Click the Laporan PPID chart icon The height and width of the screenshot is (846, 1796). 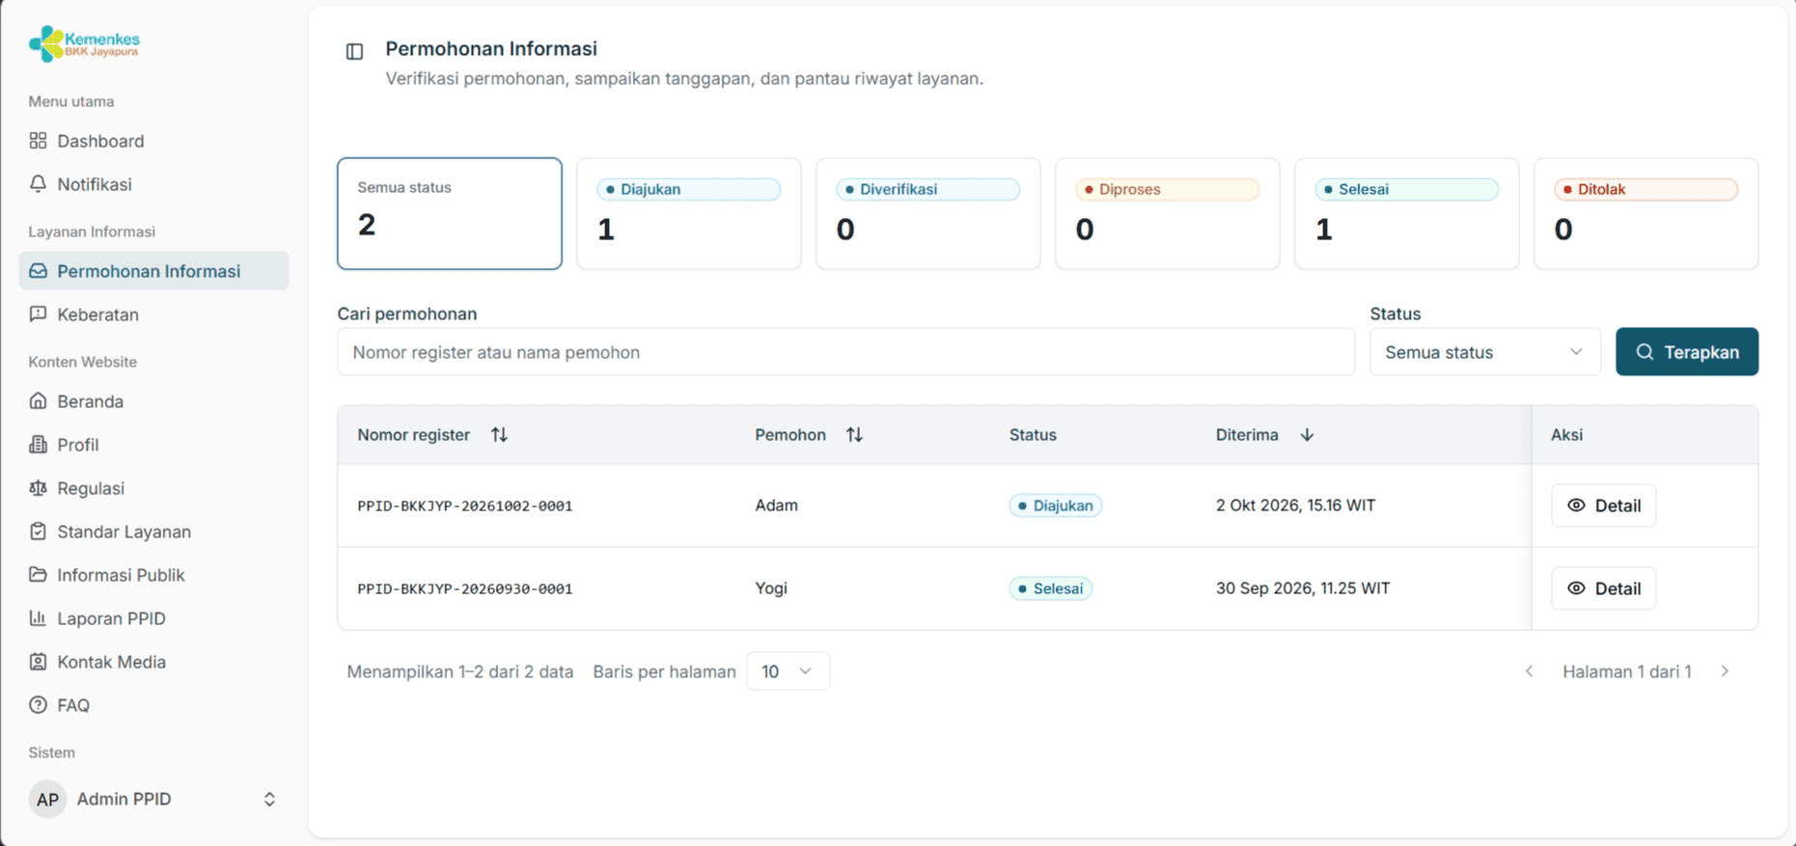(38, 617)
